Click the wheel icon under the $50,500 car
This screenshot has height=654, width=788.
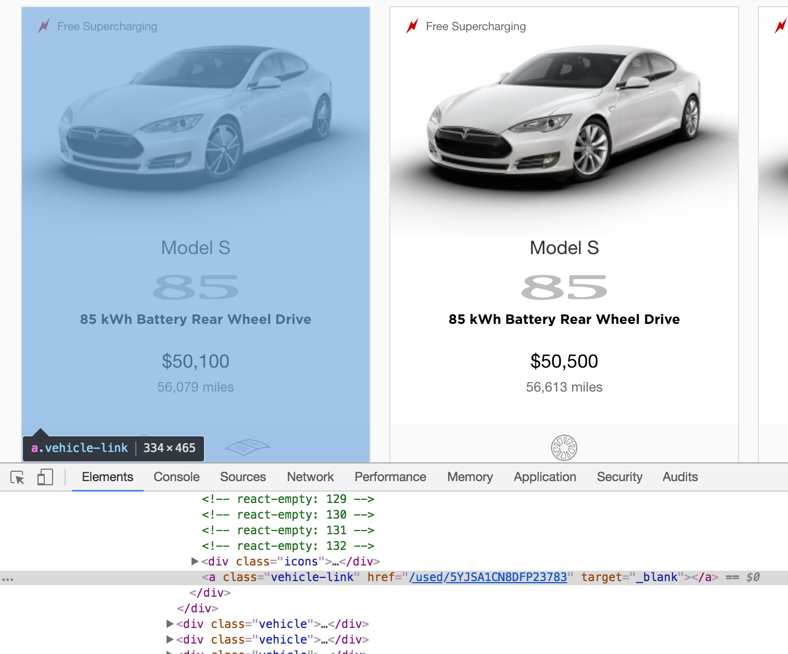tap(564, 448)
